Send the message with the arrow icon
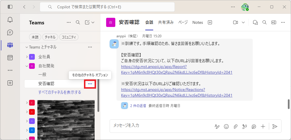 click(x=275, y=127)
